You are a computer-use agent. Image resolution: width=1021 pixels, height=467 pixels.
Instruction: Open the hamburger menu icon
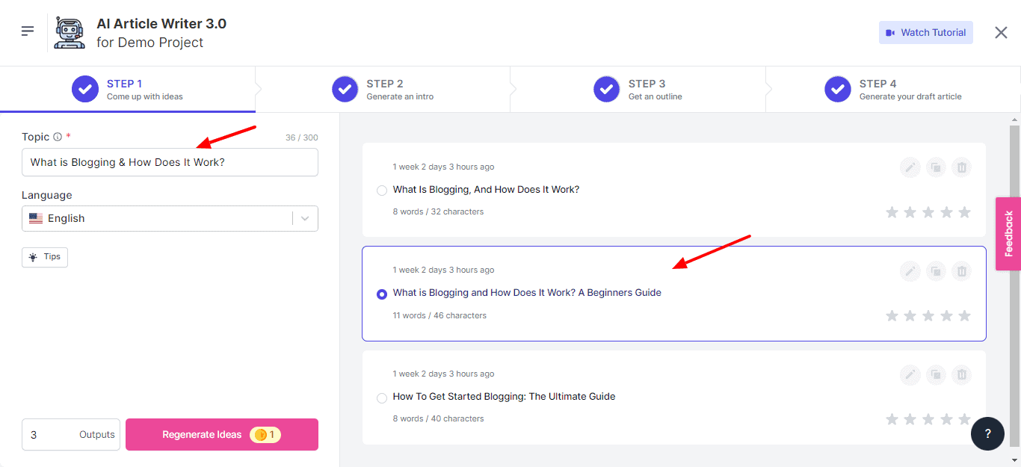coord(28,31)
